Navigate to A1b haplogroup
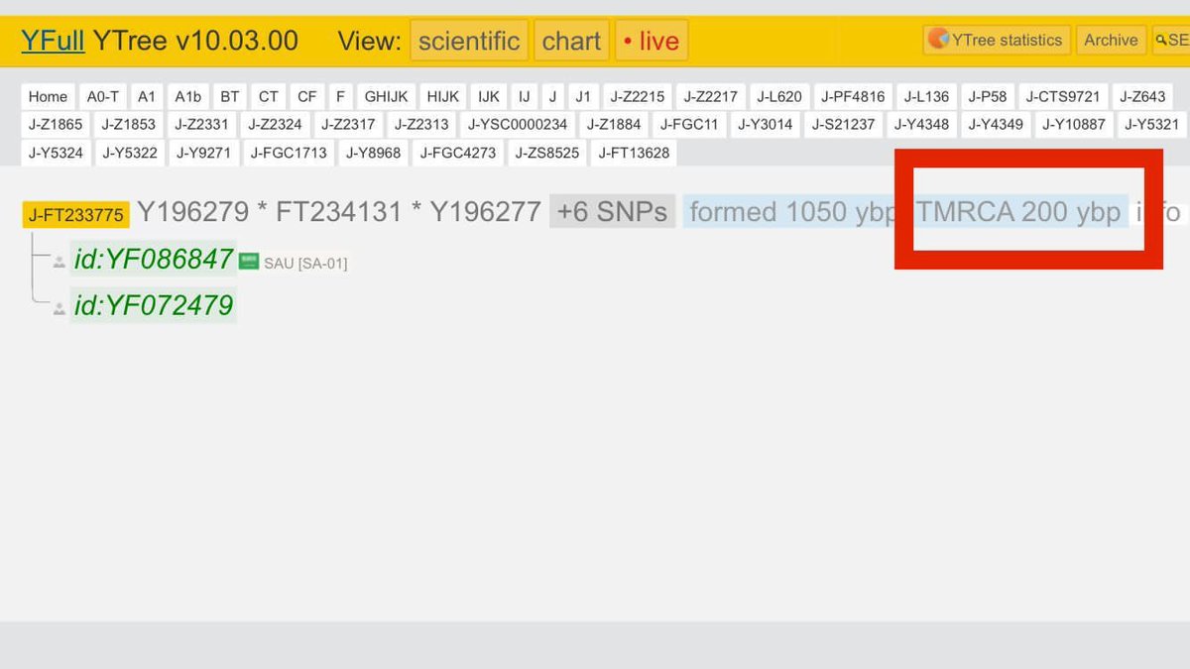 (187, 96)
